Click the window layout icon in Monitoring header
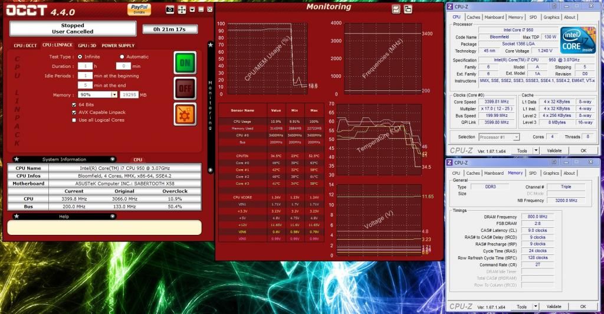Viewport: 604px width, 314px height. click(x=408, y=9)
